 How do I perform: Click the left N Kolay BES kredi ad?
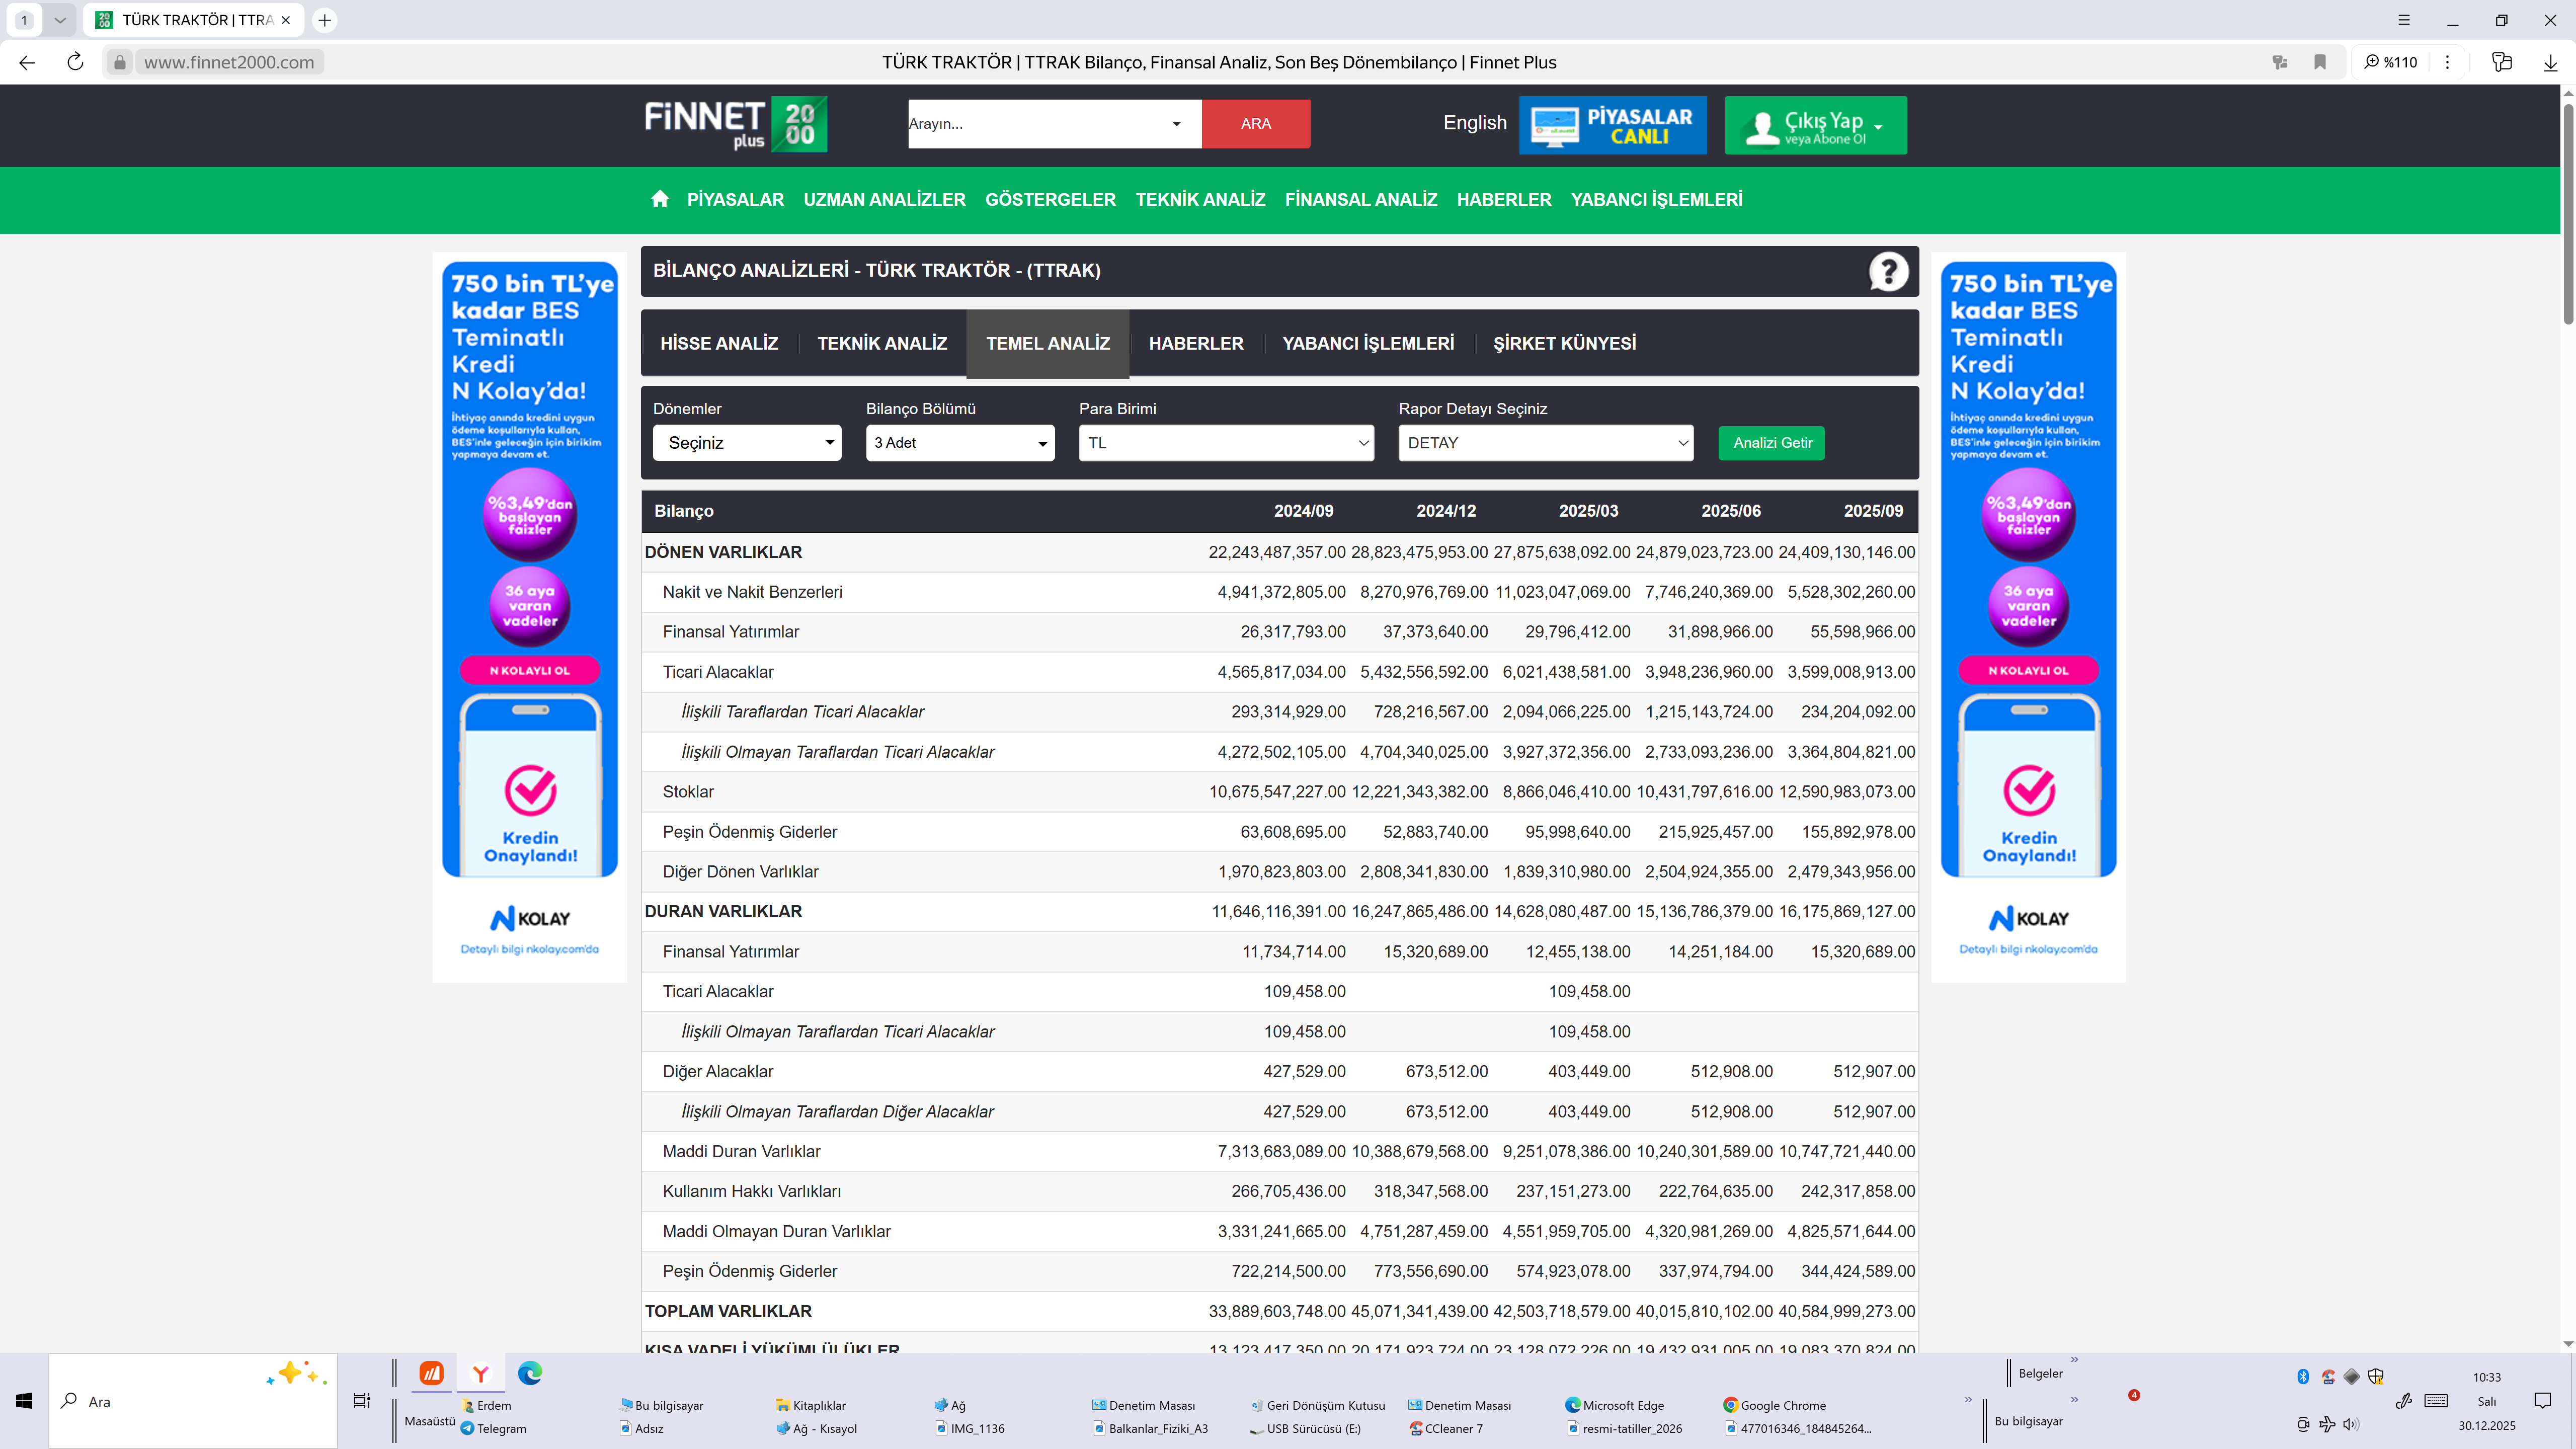[530, 617]
